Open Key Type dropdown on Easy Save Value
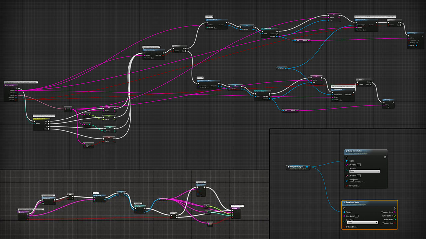Viewport: 426px width, 239px height. point(364,171)
